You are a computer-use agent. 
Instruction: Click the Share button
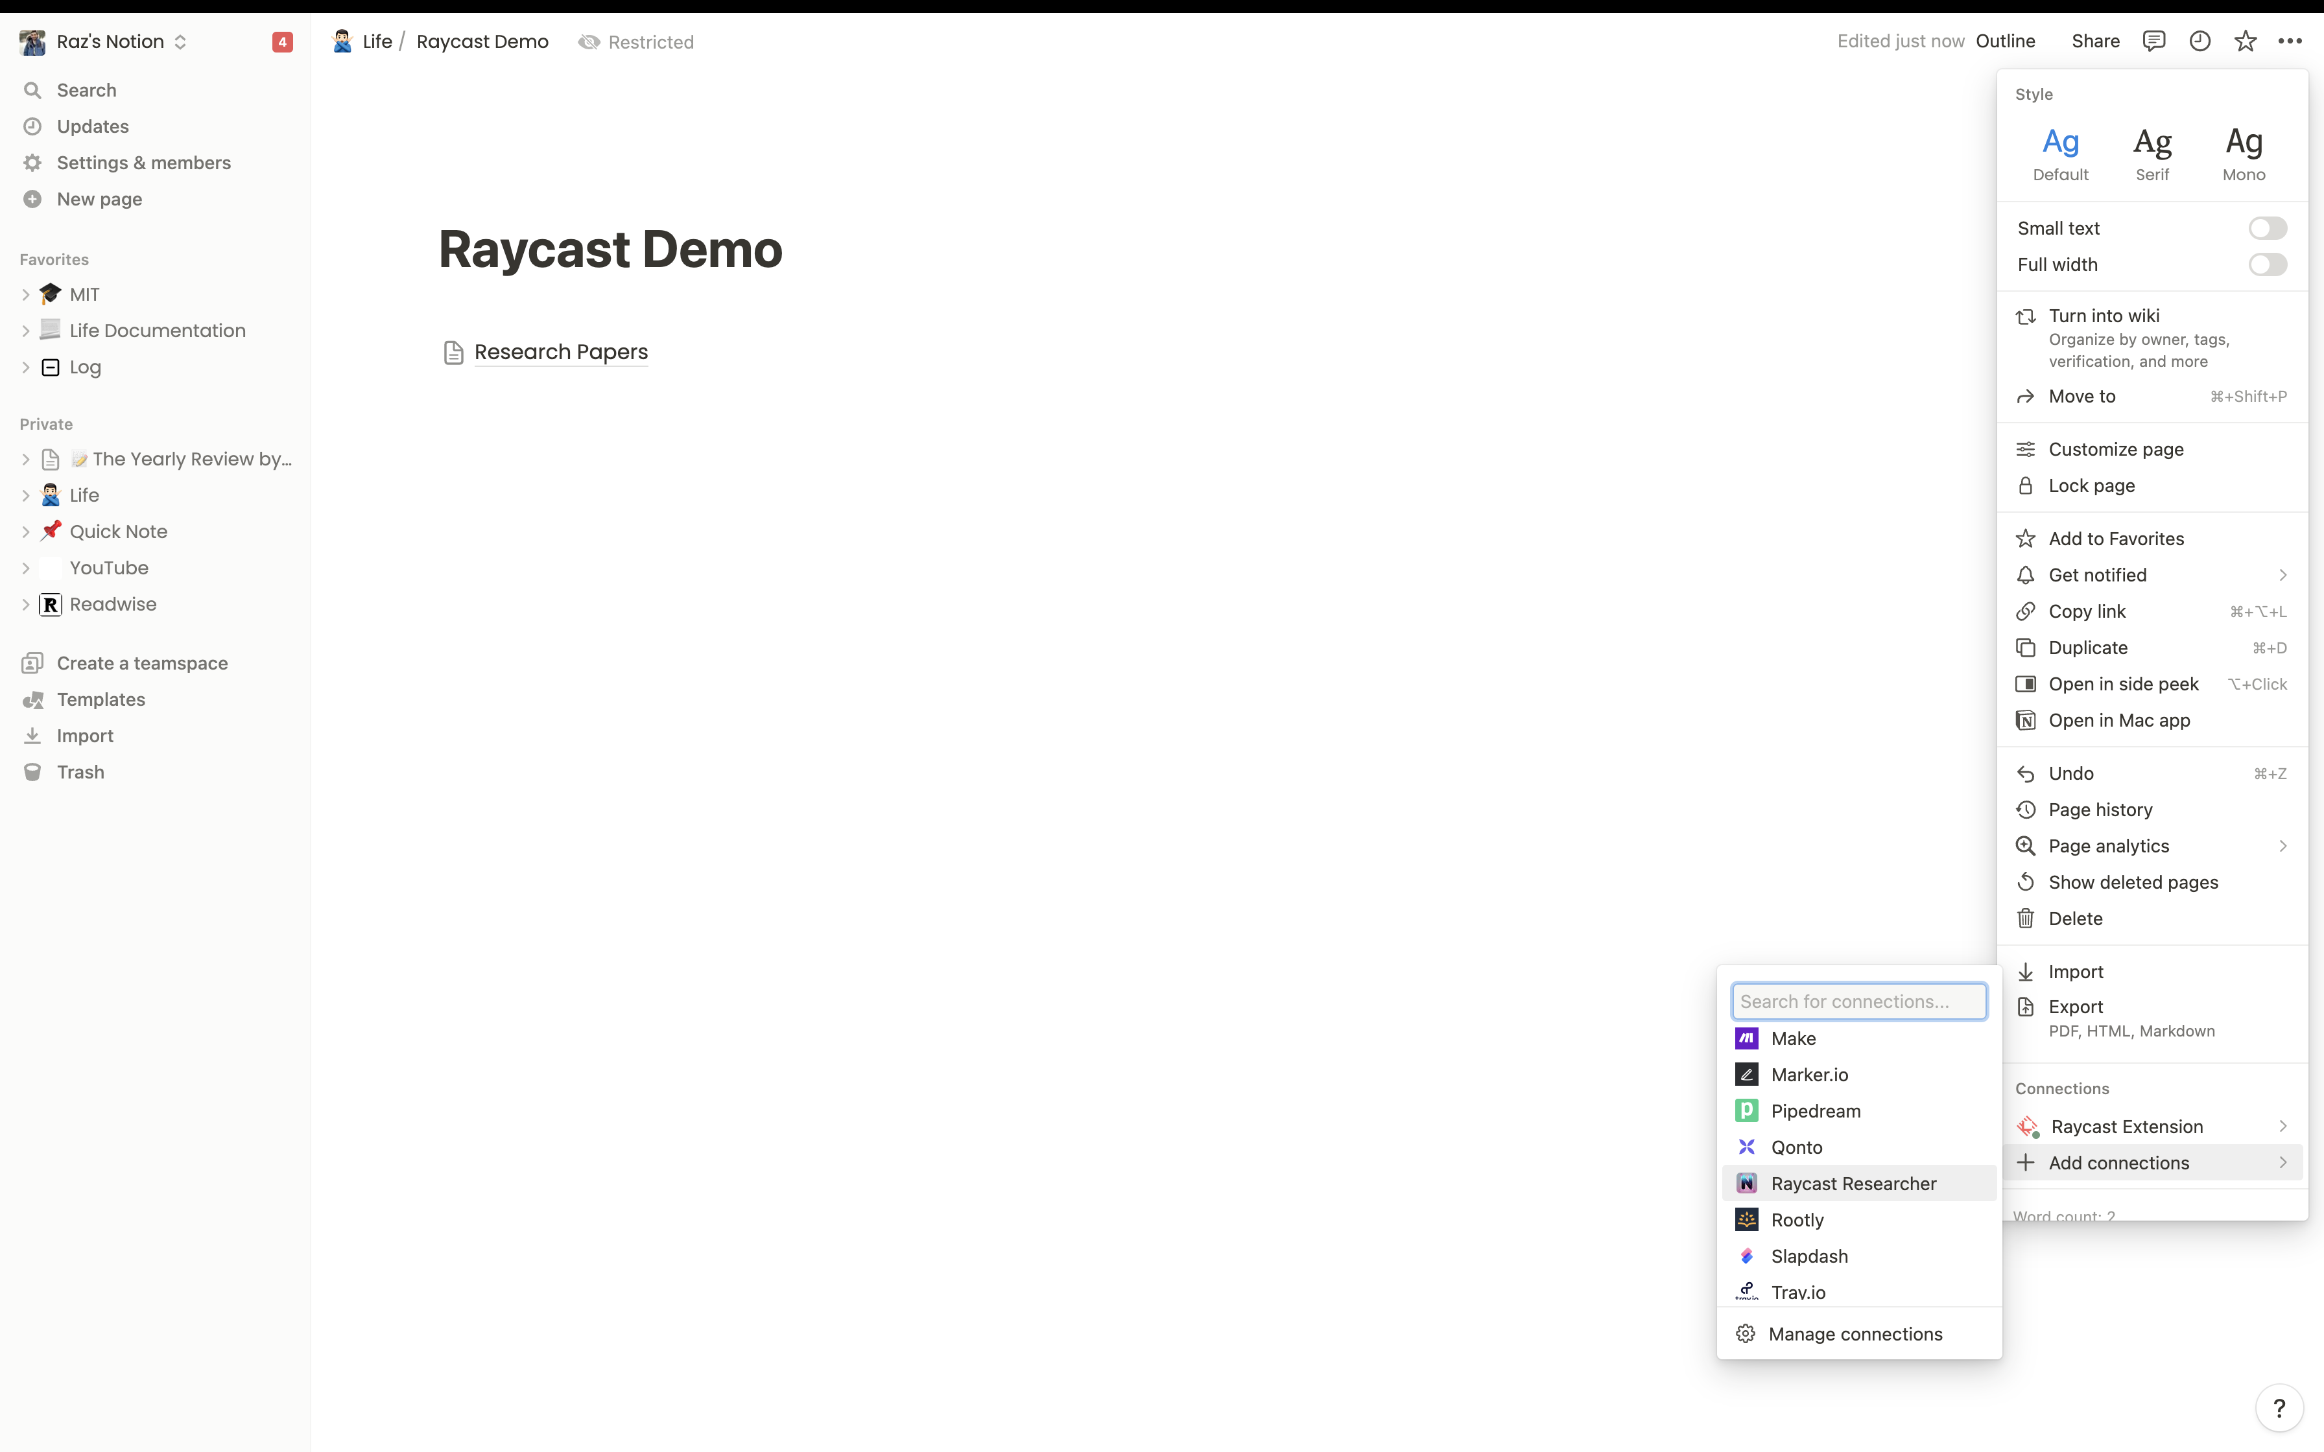click(2096, 41)
